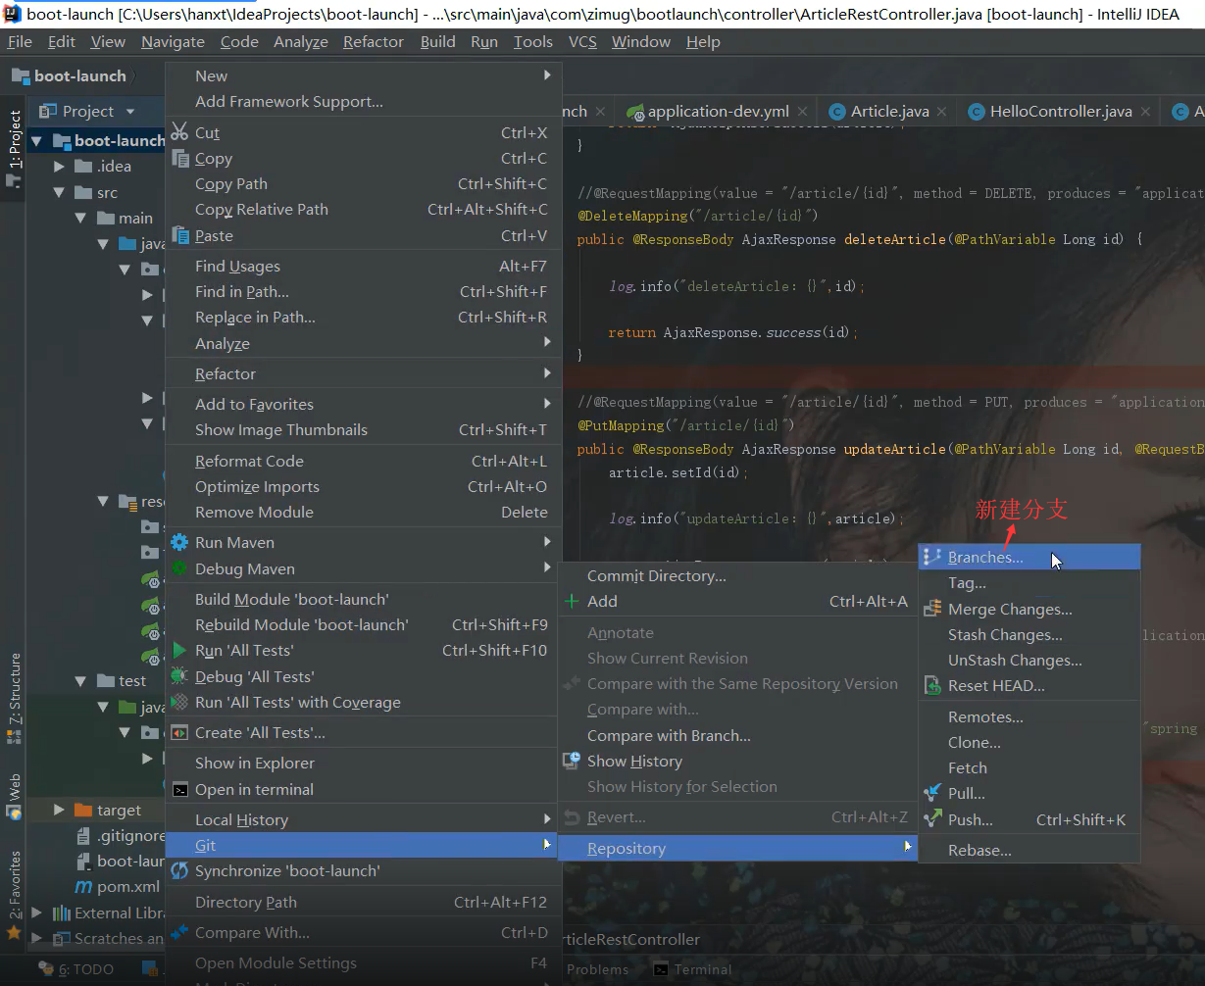The image size is (1205, 986).
Task: Select Branches... in Repository submenu
Action: pos(1029,557)
